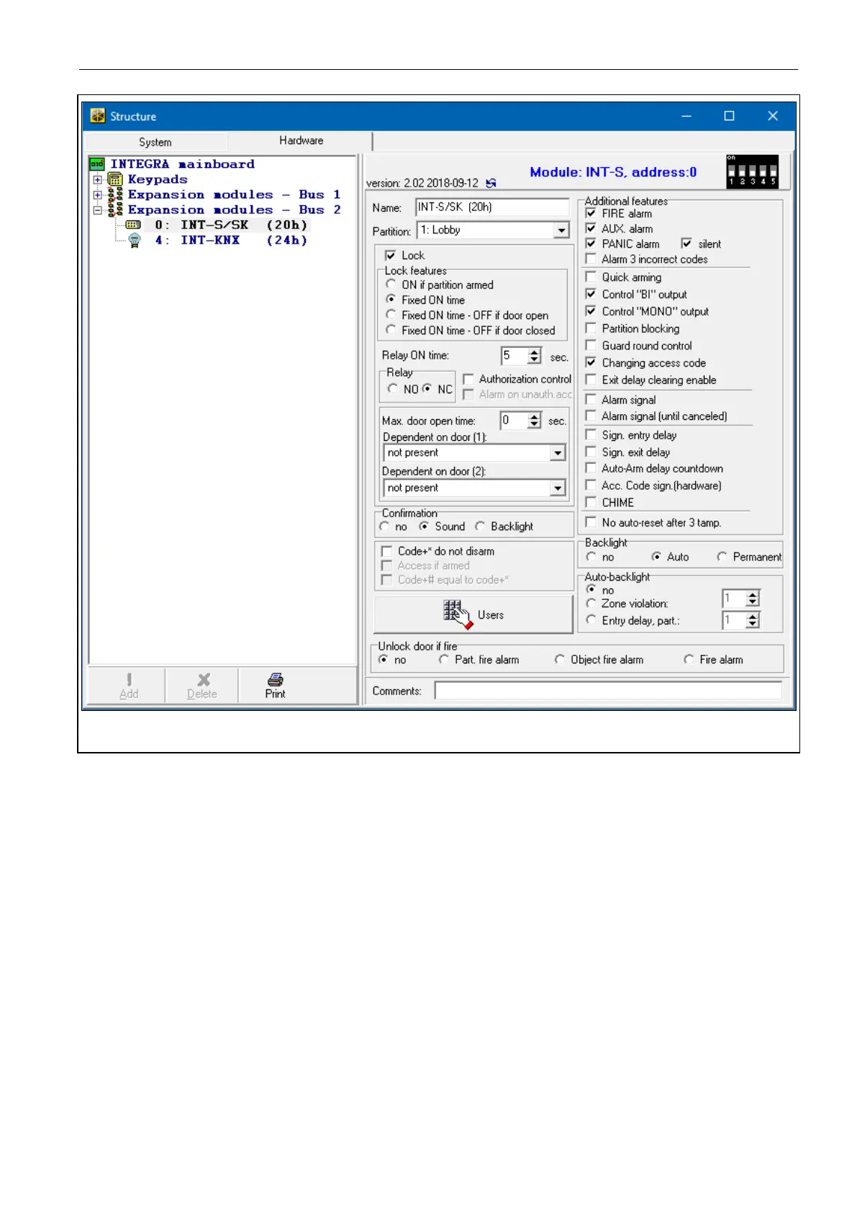This screenshot has height=1213, width=857.
Task: Enable the Quick arming checkbox
Action: click(591, 277)
